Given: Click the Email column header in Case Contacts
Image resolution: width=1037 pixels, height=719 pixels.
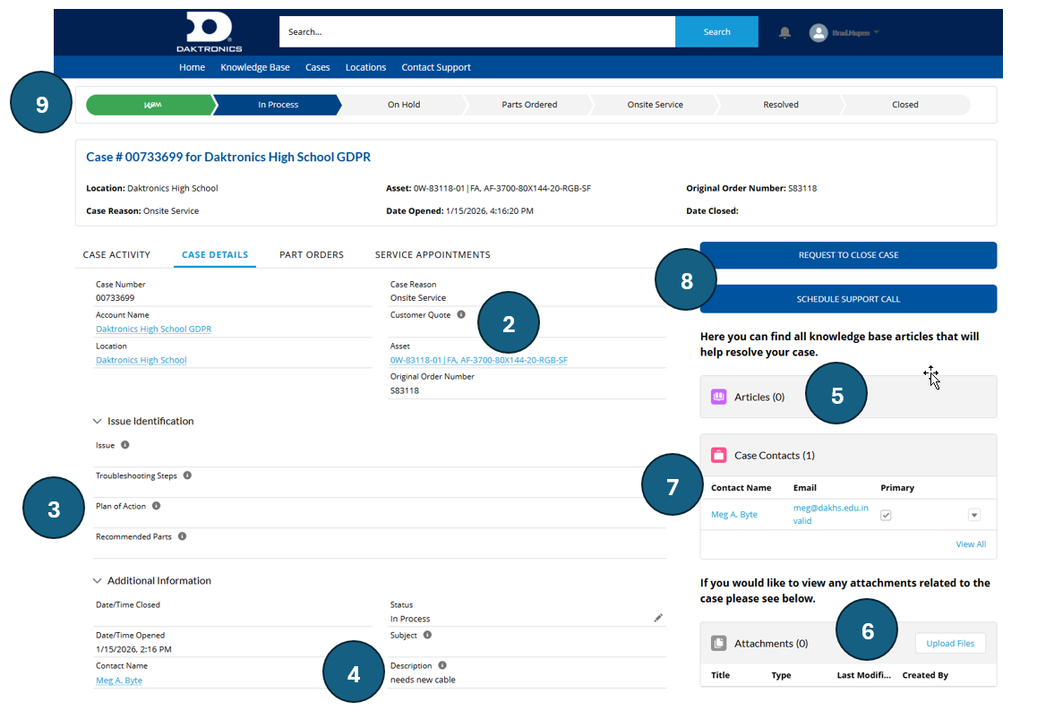Looking at the screenshot, I should pos(805,487).
